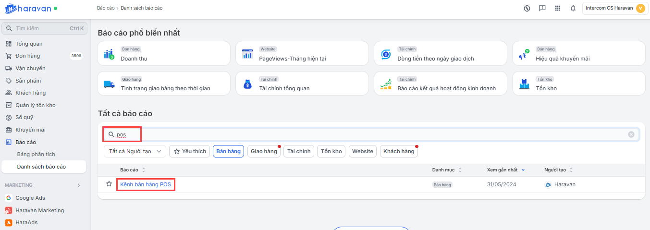This screenshot has height=230, width=650.
Task: Sort by Xem gần nhất column
Action: [505, 170]
